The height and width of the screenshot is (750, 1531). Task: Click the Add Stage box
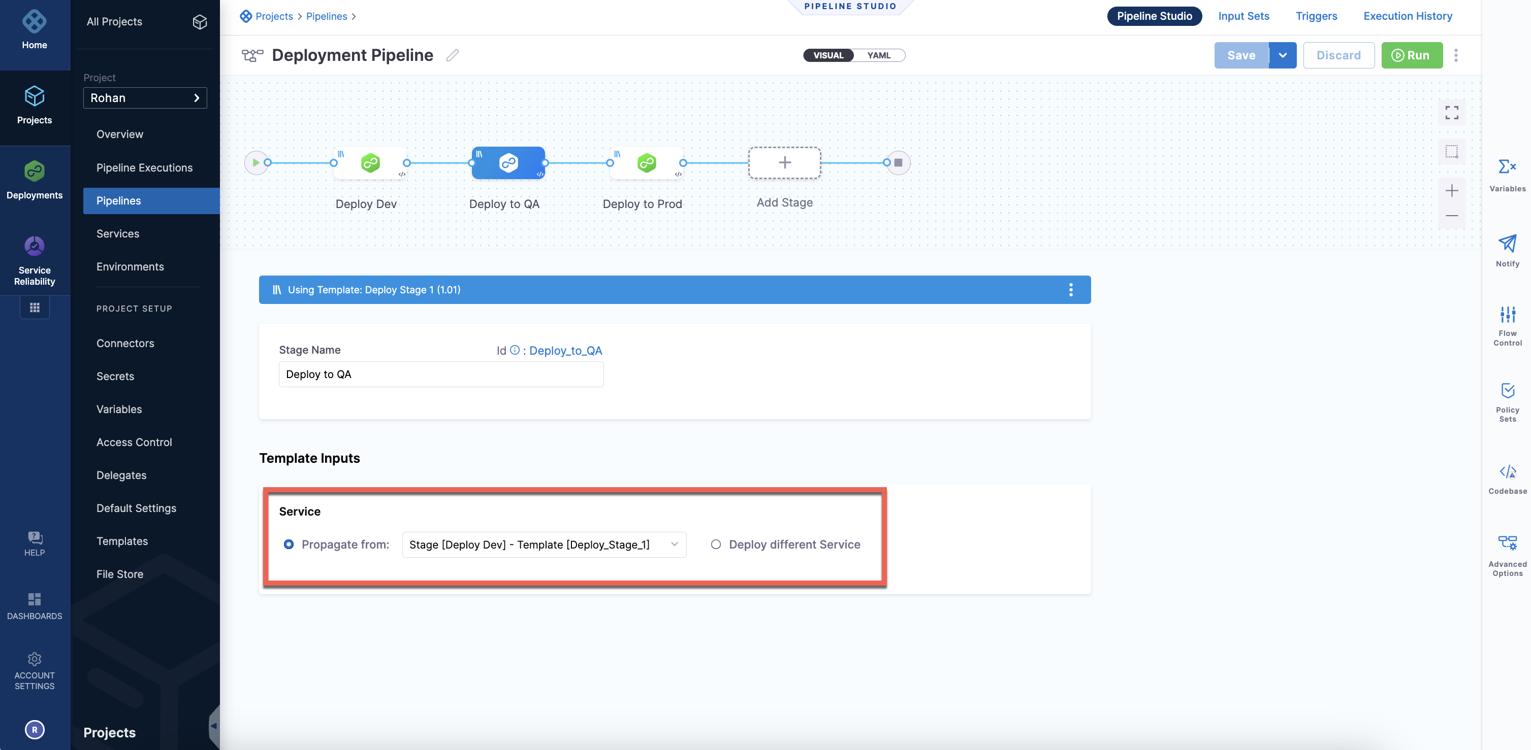(x=784, y=163)
